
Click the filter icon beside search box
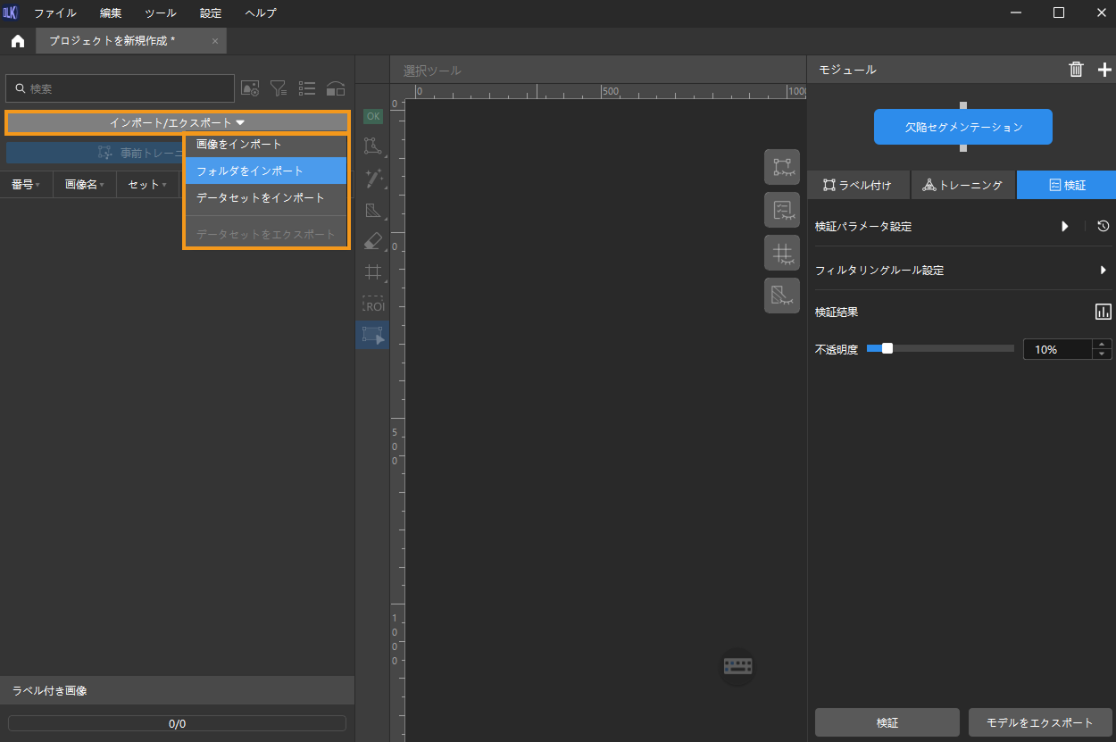(279, 88)
